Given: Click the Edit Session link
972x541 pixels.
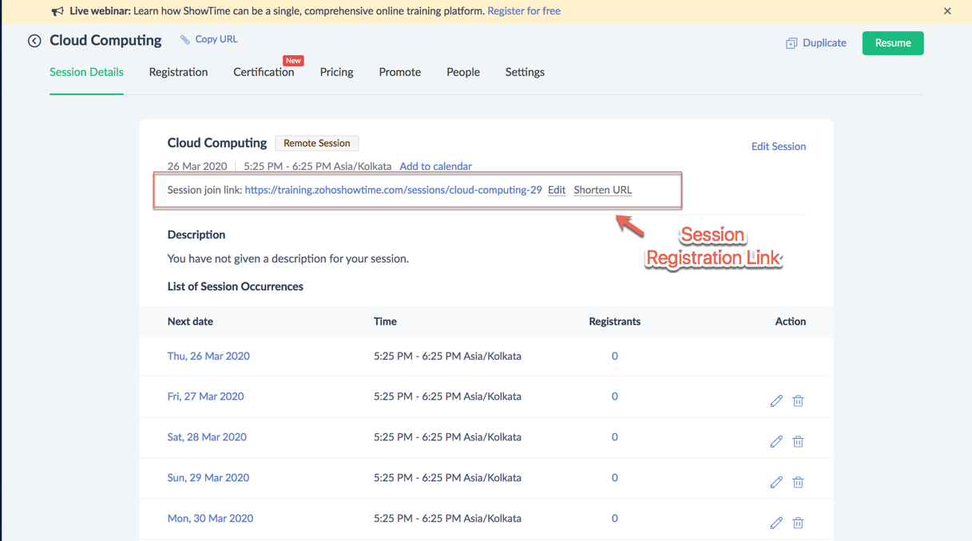Looking at the screenshot, I should click(778, 147).
